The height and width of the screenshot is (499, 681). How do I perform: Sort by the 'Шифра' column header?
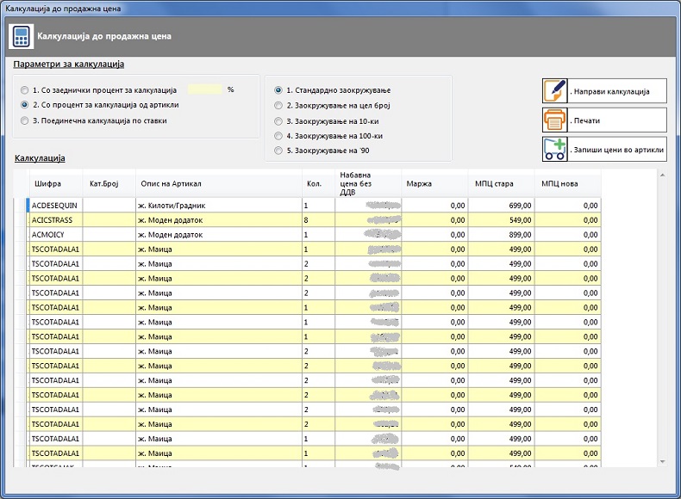tap(56, 183)
